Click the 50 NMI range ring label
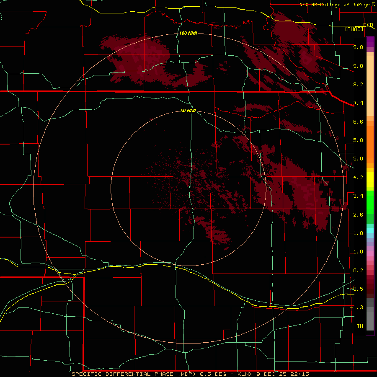This screenshot has width=377, height=377. coord(188,111)
